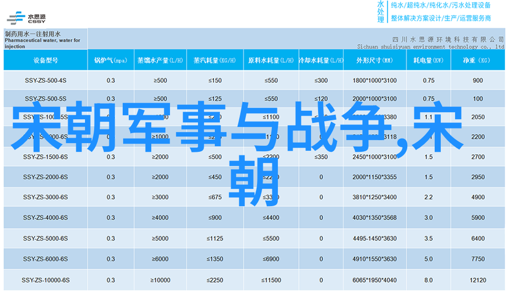Click the SSY-ZS-4000-6S model cell

[45, 218]
